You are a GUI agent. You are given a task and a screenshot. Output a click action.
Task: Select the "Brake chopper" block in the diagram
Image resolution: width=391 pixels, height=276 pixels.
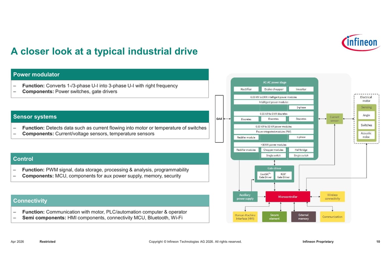274,89
